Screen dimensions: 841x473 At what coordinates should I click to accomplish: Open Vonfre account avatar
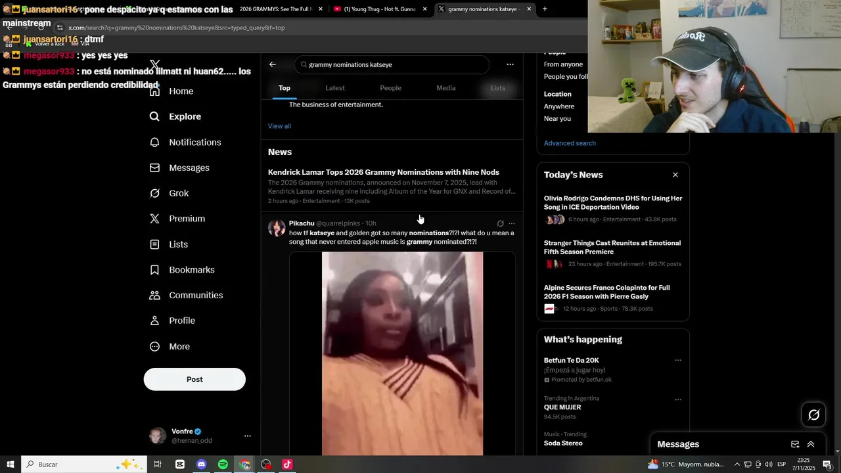point(158,436)
